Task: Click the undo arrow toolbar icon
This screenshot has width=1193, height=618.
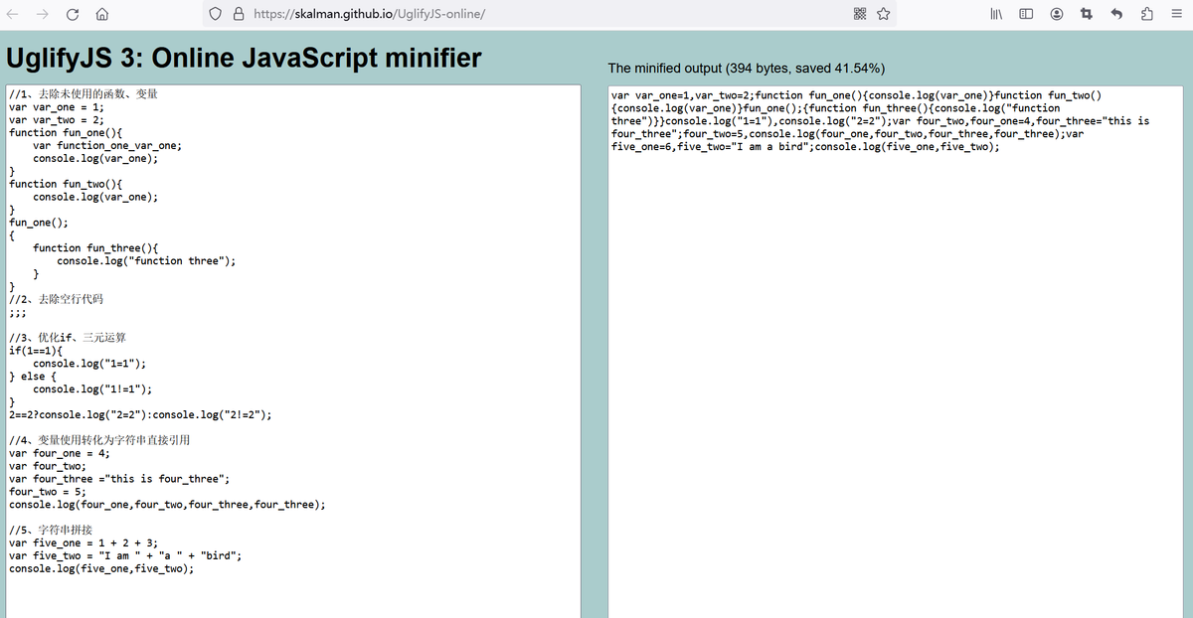Action: click(x=1116, y=14)
